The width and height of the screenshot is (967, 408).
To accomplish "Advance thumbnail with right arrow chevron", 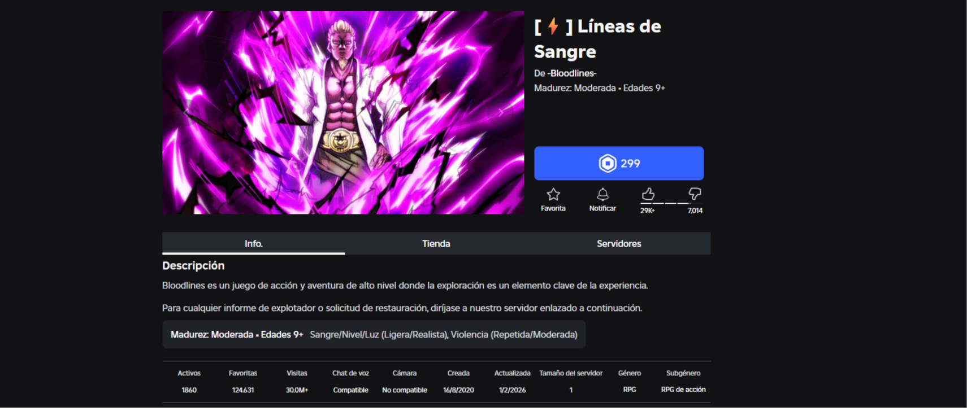I will (x=501, y=112).
